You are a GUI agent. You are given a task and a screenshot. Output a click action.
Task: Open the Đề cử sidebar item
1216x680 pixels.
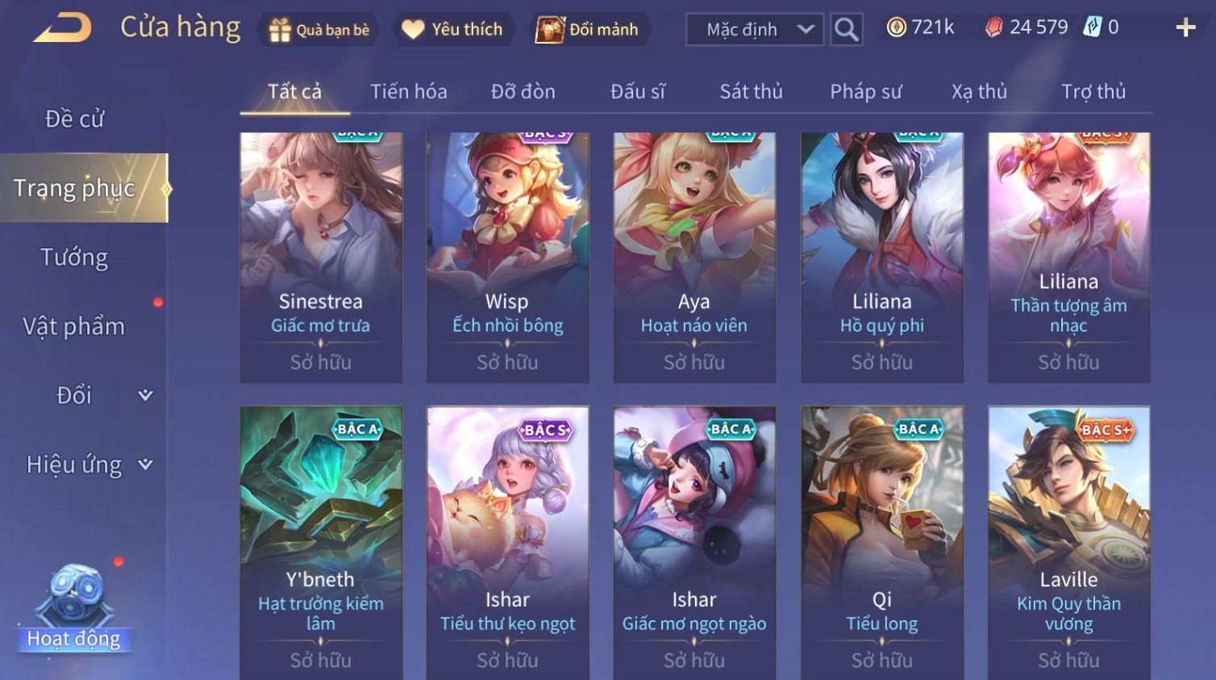[x=74, y=119]
